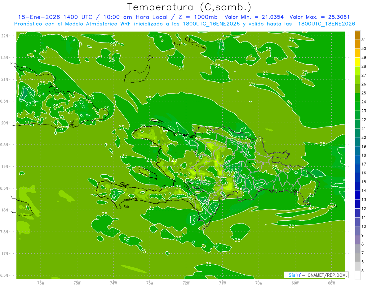This screenshot has width=372, height=287.
Task: Click the "68W" longitude axis label
Action: [x=331, y=283]
